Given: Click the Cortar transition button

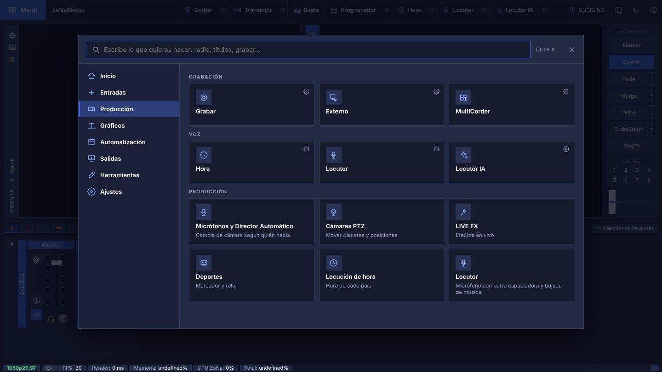Looking at the screenshot, I should (631, 62).
